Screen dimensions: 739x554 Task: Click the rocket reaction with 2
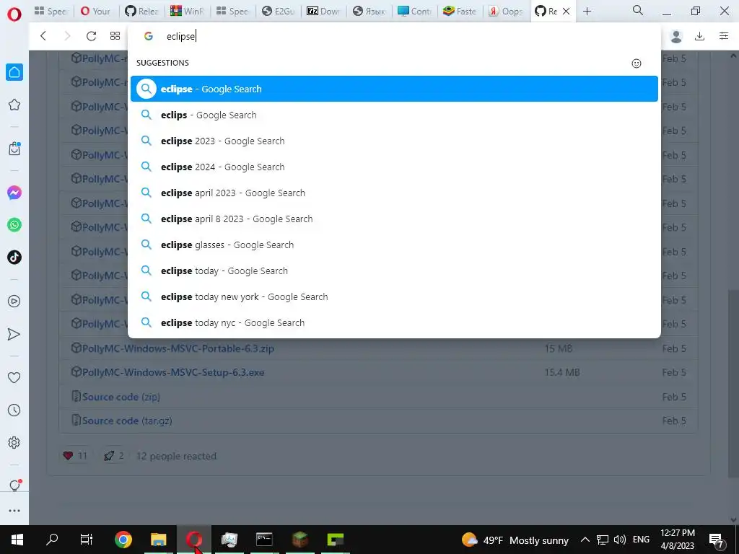click(x=114, y=456)
